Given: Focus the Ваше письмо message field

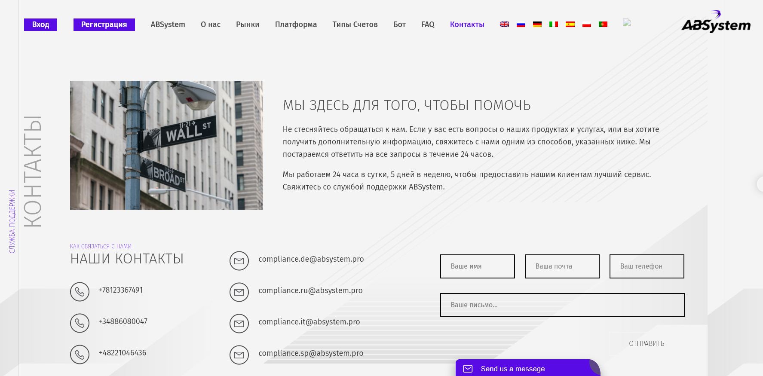Looking at the screenshot, I should [x=562, y=305].
